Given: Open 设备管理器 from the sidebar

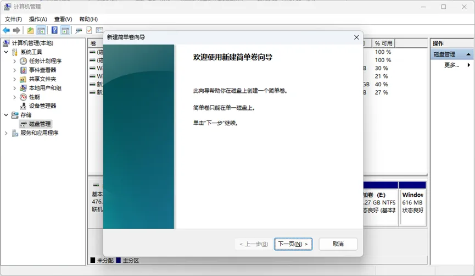Looking at the screenshot, I should (42, 106).
